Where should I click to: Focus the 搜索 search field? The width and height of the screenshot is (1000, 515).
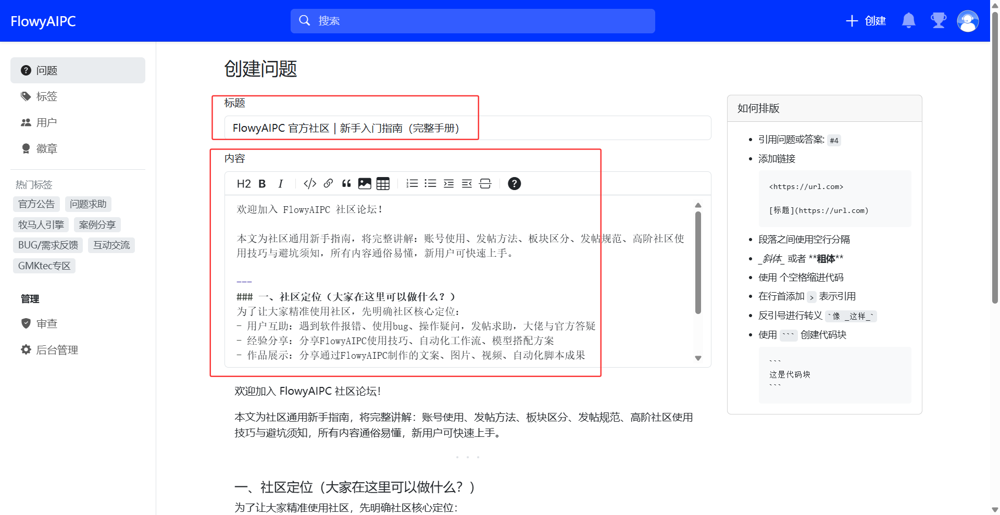pos(473,21)
